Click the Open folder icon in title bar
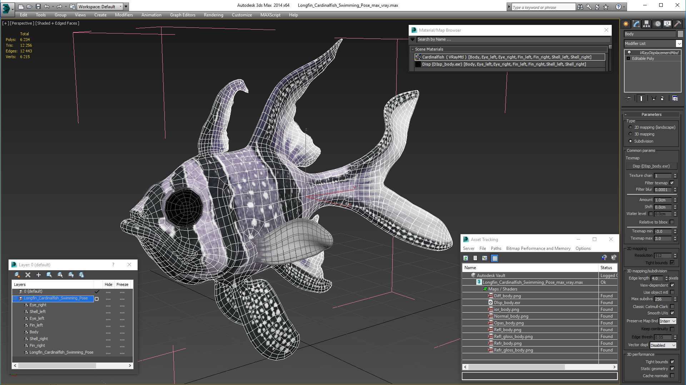The width and height of the screenshot is (686, 385). coord(29,6)
